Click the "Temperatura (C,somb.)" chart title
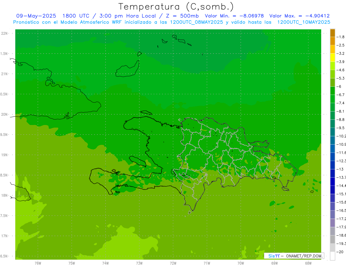The image size is (346, 267). click(x=176, y=7)
